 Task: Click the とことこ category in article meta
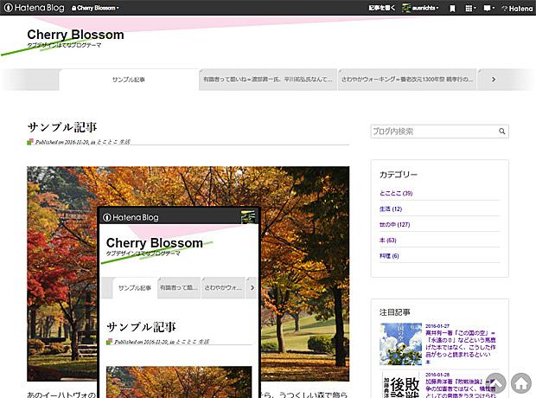click(107, 142)
